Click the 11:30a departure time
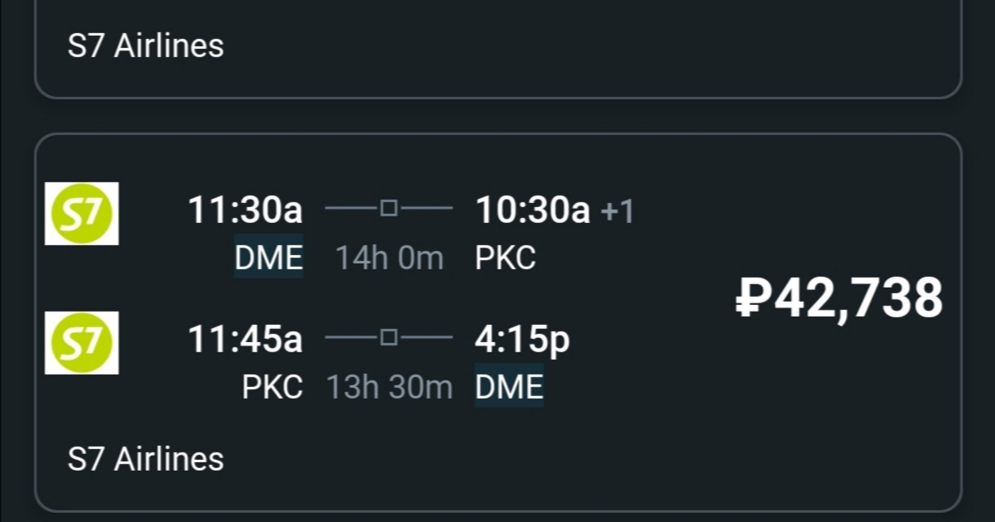 point(245,210)
